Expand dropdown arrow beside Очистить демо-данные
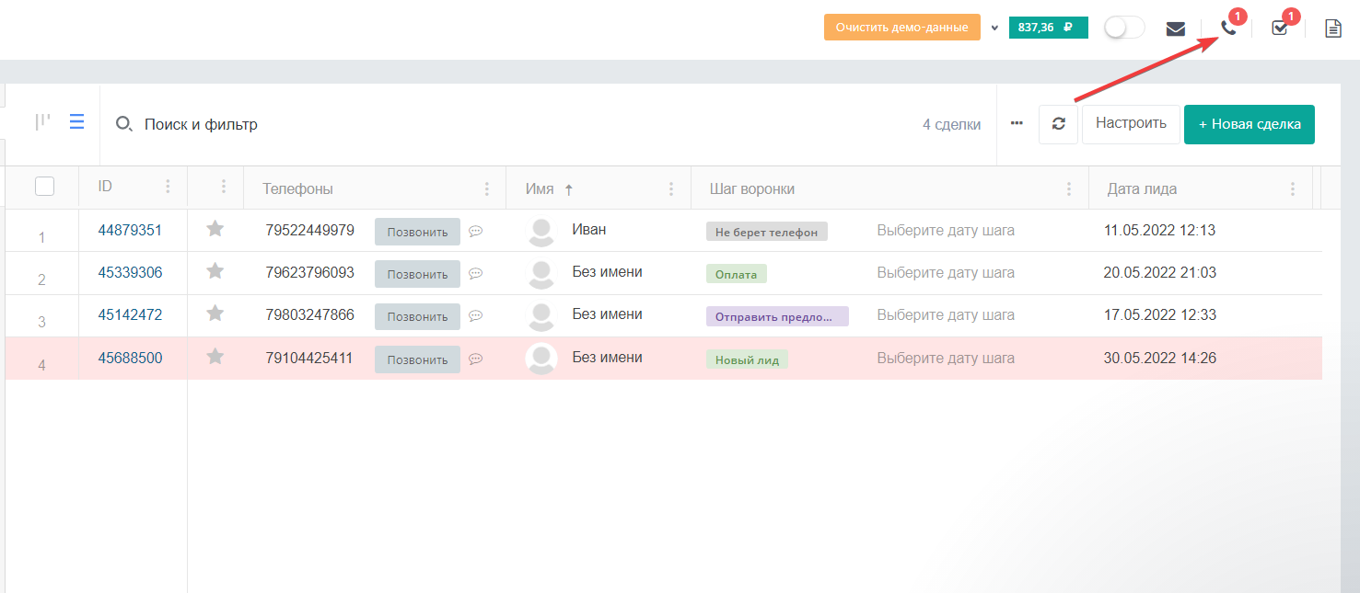1360x593 pixels. click(x=994, y=28)
